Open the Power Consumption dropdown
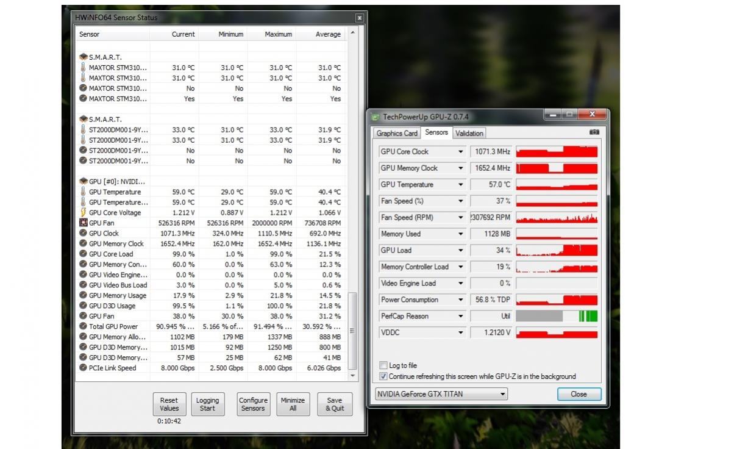Image resolution: width=748 pixels, height=449 pixels. (x=460, y=300)
